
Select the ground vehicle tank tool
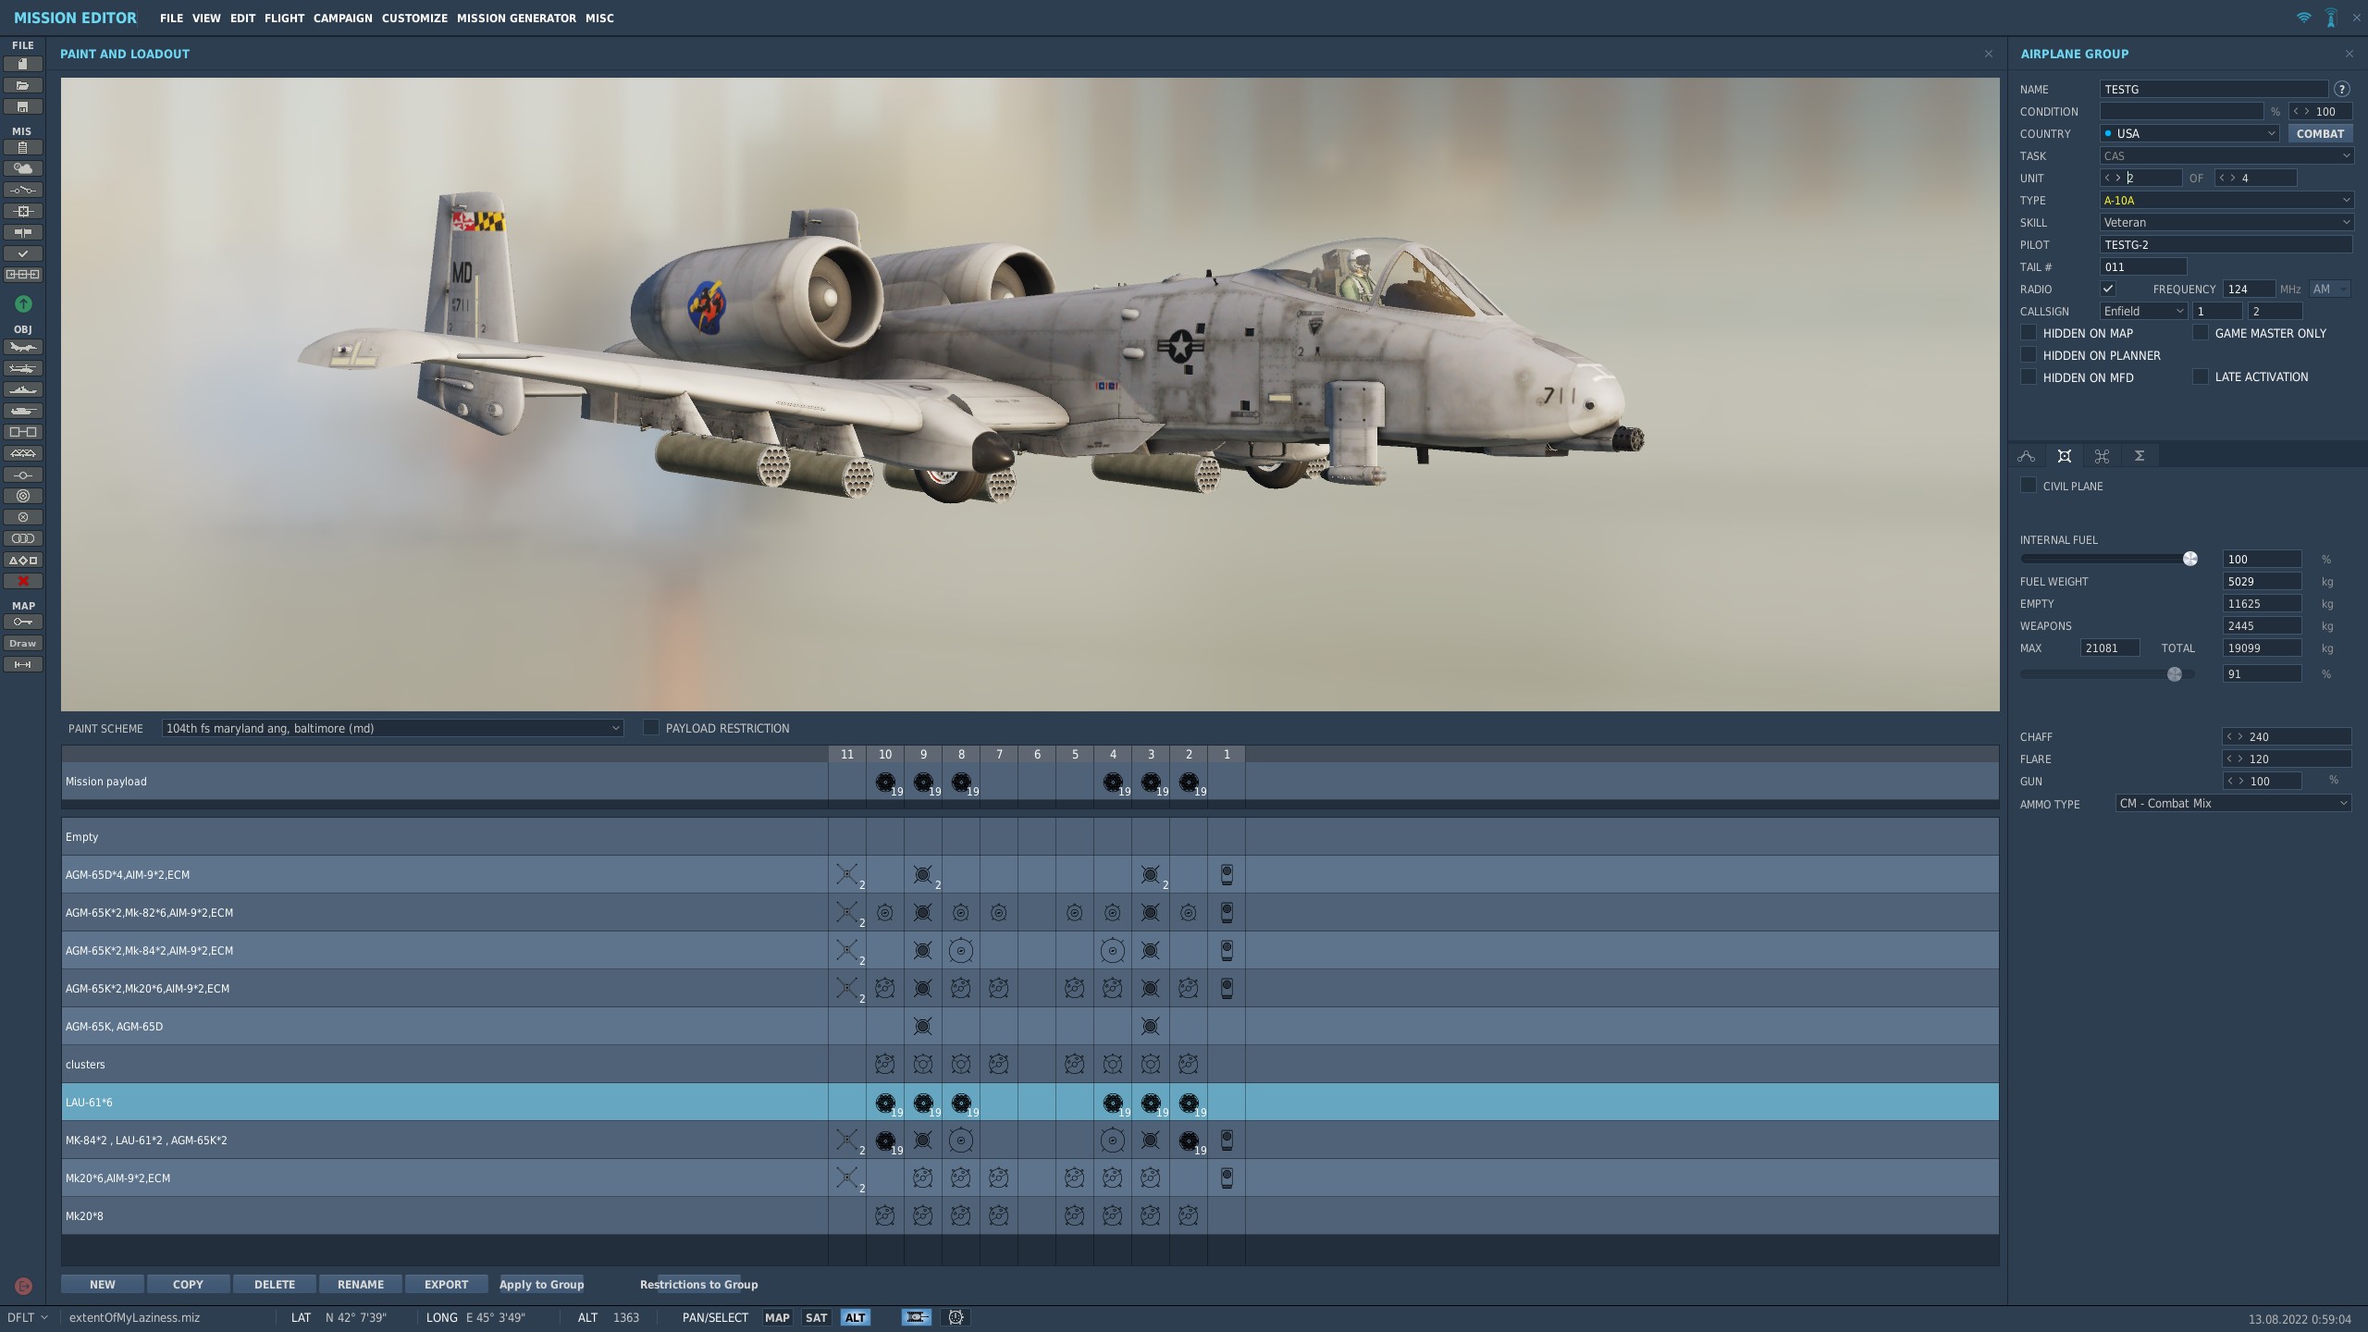[x=23, y=412]
